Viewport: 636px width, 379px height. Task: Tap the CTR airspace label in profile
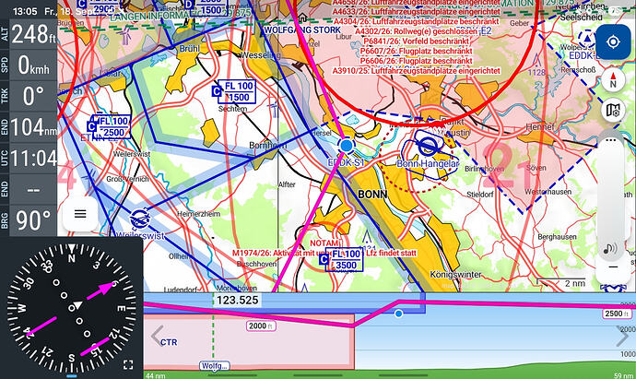pos(169,342)
